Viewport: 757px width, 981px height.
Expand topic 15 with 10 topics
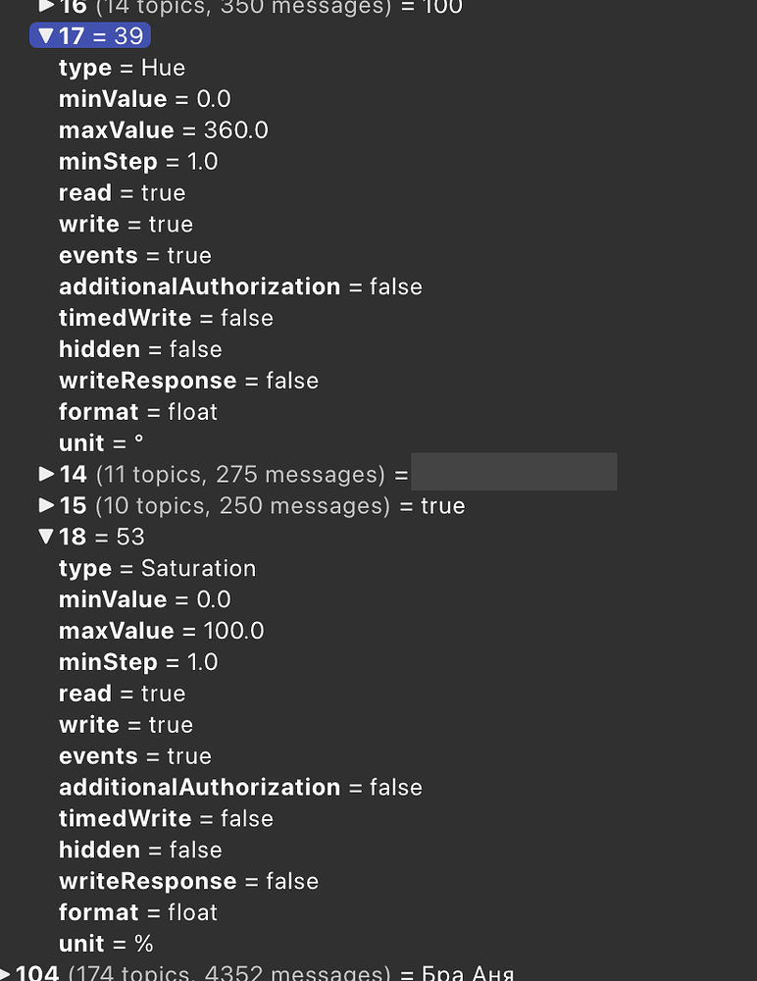point(47,505)
